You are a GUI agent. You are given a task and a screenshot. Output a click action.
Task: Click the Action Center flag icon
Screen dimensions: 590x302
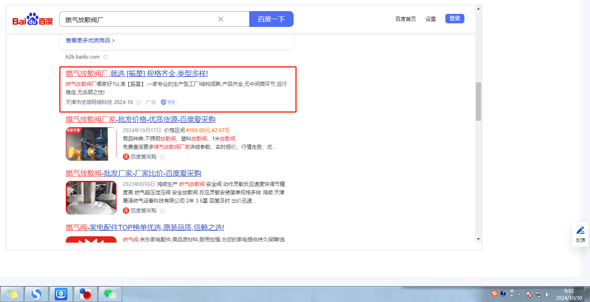pyautogui.click(x=529, y=294)
